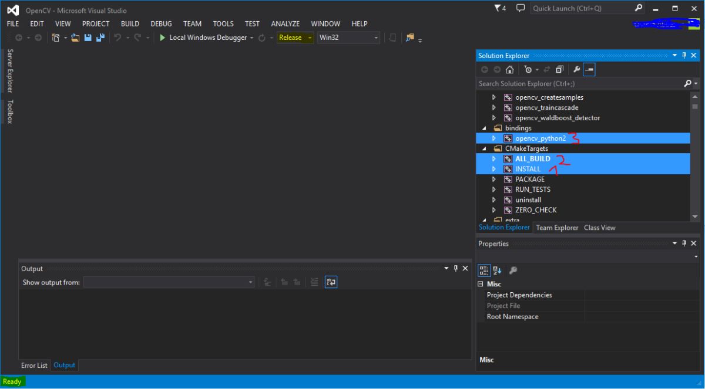Click the Open File toolbar icon
Screen dimensions: 705x389
[76, 38]
